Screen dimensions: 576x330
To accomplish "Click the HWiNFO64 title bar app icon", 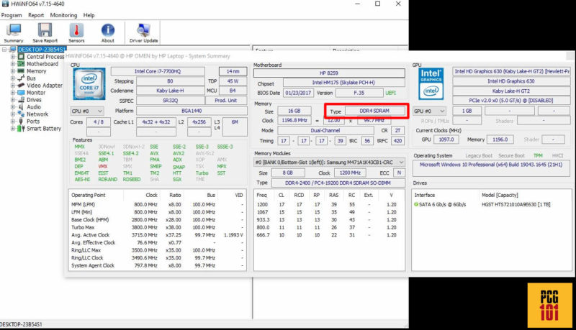I will coord(5,4).
